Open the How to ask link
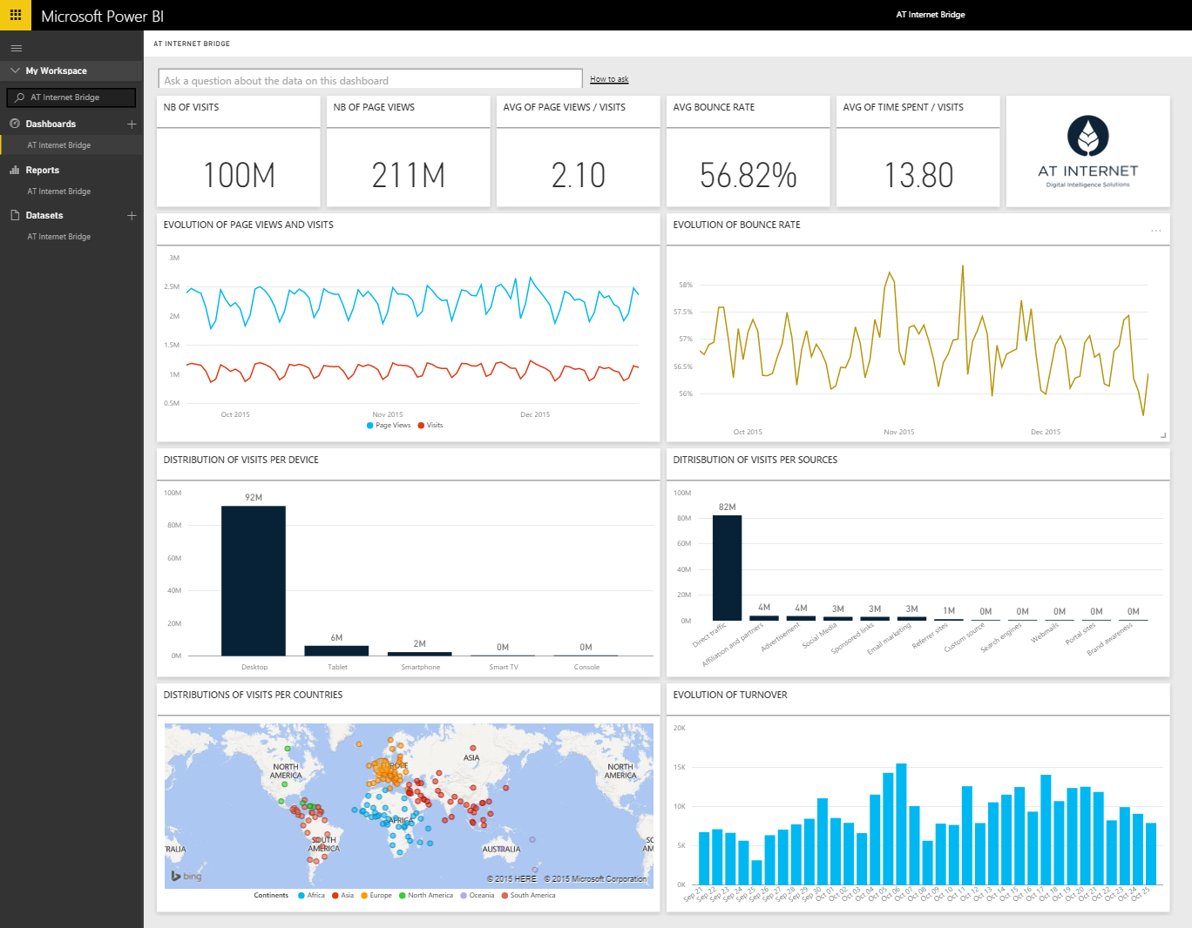Screen dimensions: 1192x928 click(x=609, y=79)
